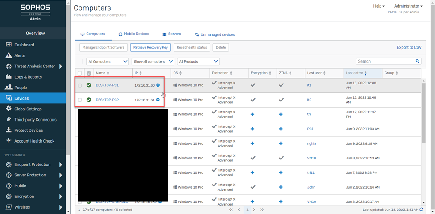Click the more-IP dots icon beside 172.16.31.60
435x214 pixels.
(x=158, y=85)
